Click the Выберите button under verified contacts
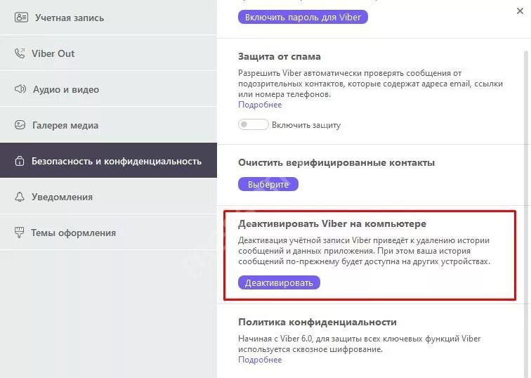 (268, 184)
